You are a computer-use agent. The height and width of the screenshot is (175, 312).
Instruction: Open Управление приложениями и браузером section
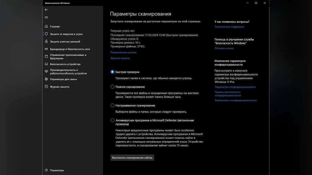[68, 57]
